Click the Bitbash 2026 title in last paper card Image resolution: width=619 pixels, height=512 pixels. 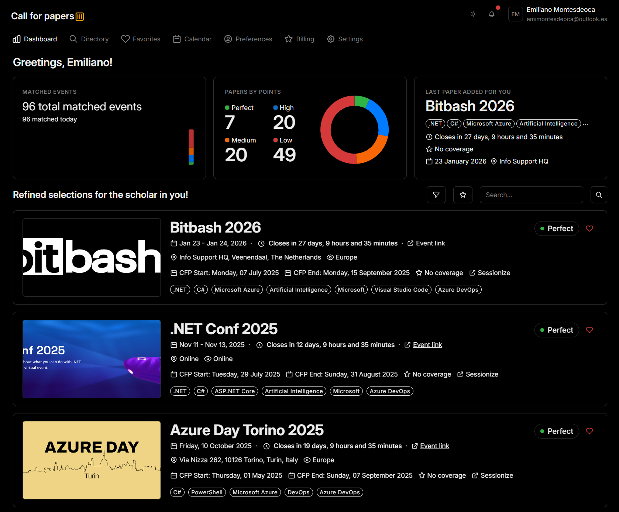470,106
